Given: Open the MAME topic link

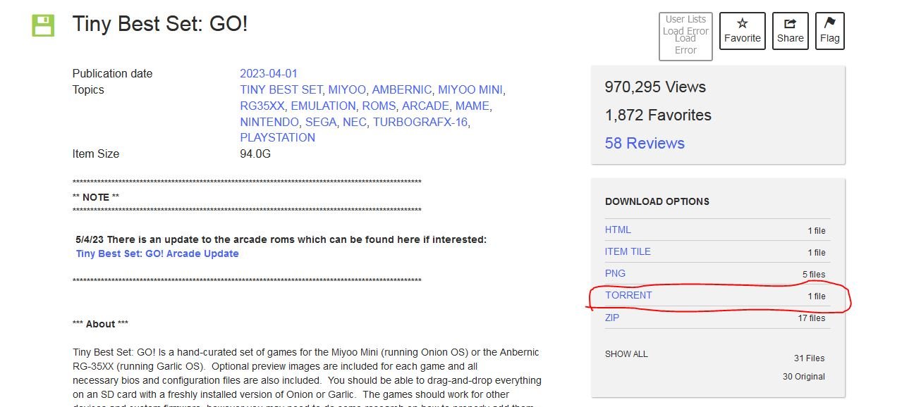Looking at the screenshot, I should (x=472, y=106).
